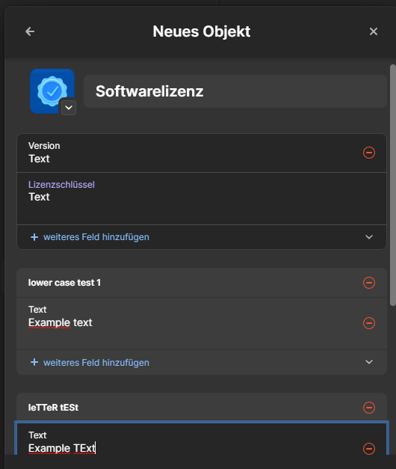Click the vertical scrollbar of the dialog

point(393,185)
